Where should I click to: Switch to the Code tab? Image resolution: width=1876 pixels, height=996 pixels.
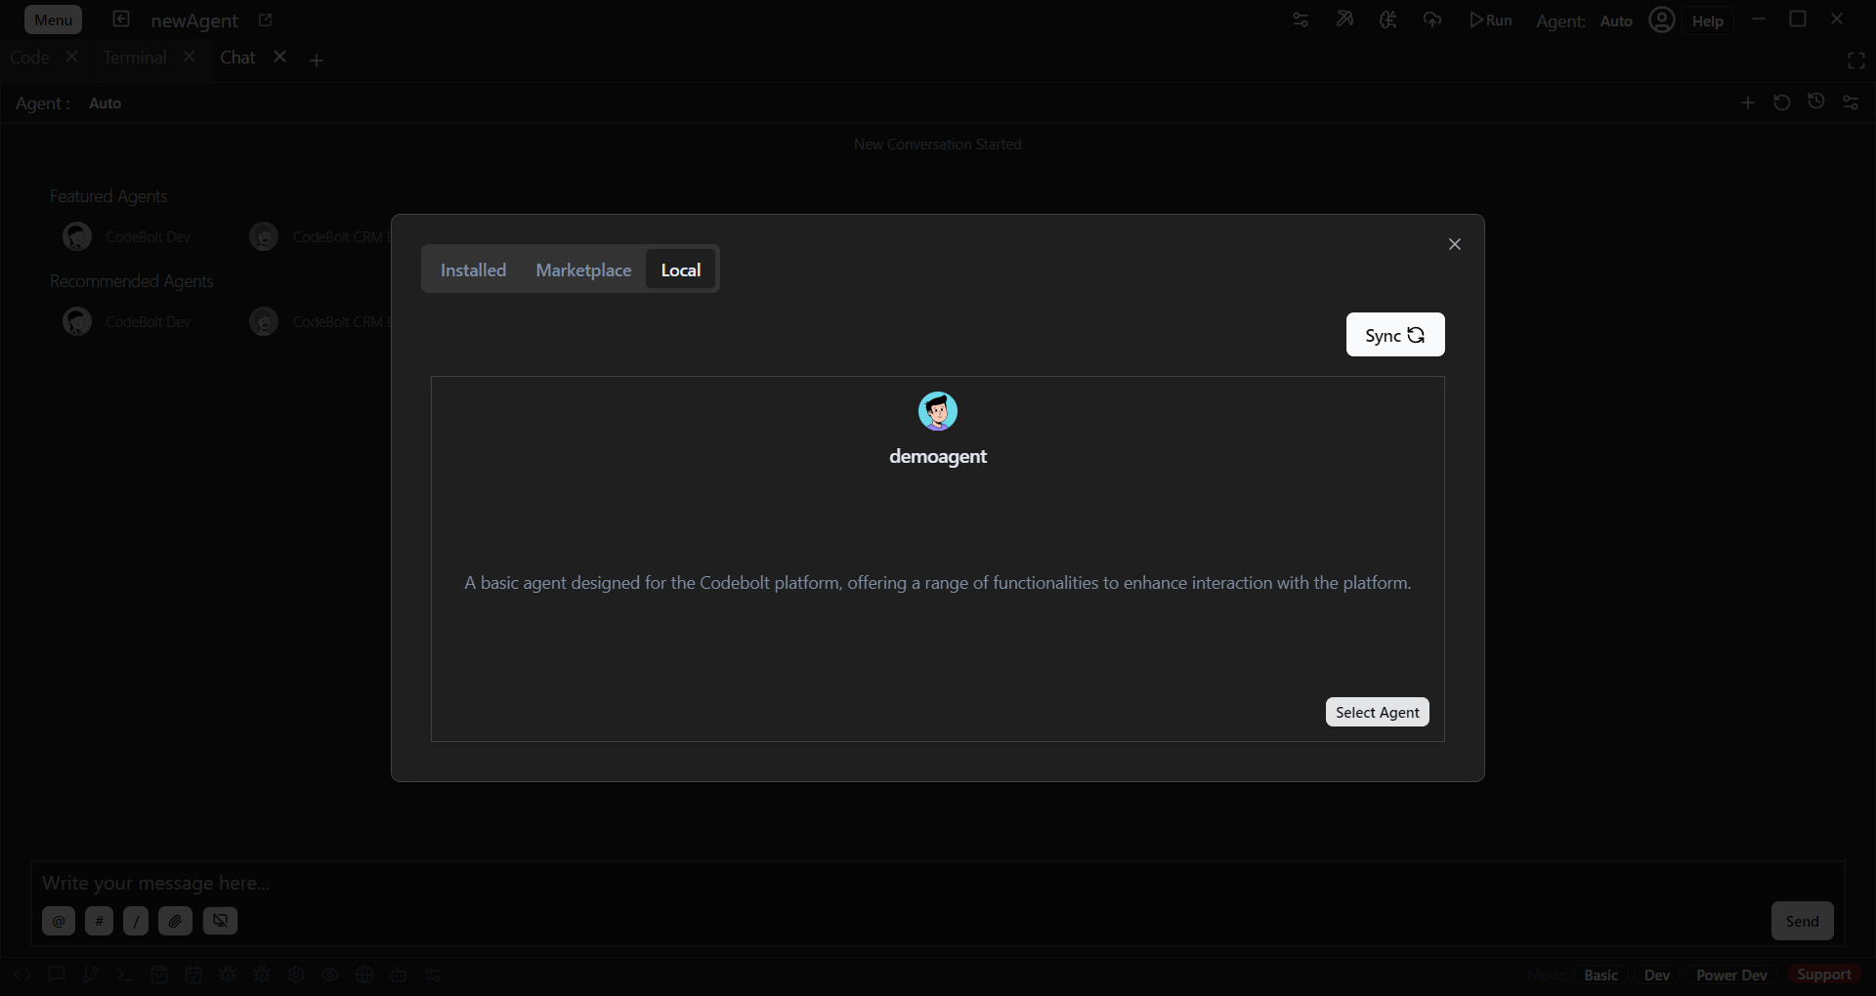coord(29,58)
